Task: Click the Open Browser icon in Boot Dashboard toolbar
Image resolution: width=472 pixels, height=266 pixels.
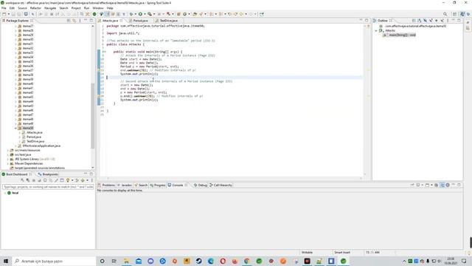Action: point(45,180)
